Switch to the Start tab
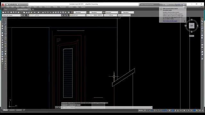 pos(6,10)
